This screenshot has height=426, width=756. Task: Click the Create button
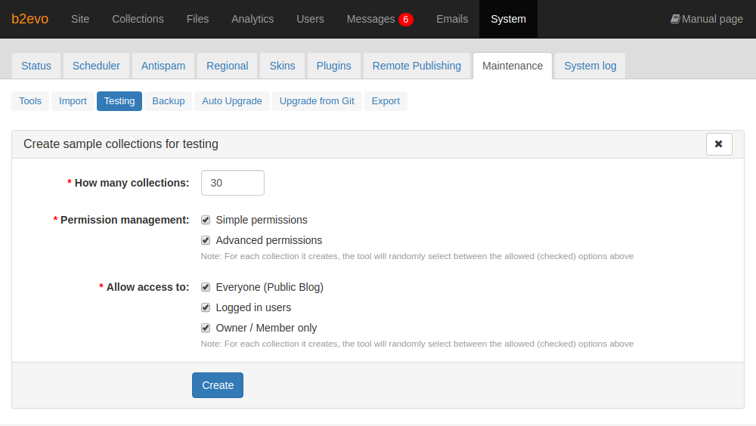[x=218, y=385]
